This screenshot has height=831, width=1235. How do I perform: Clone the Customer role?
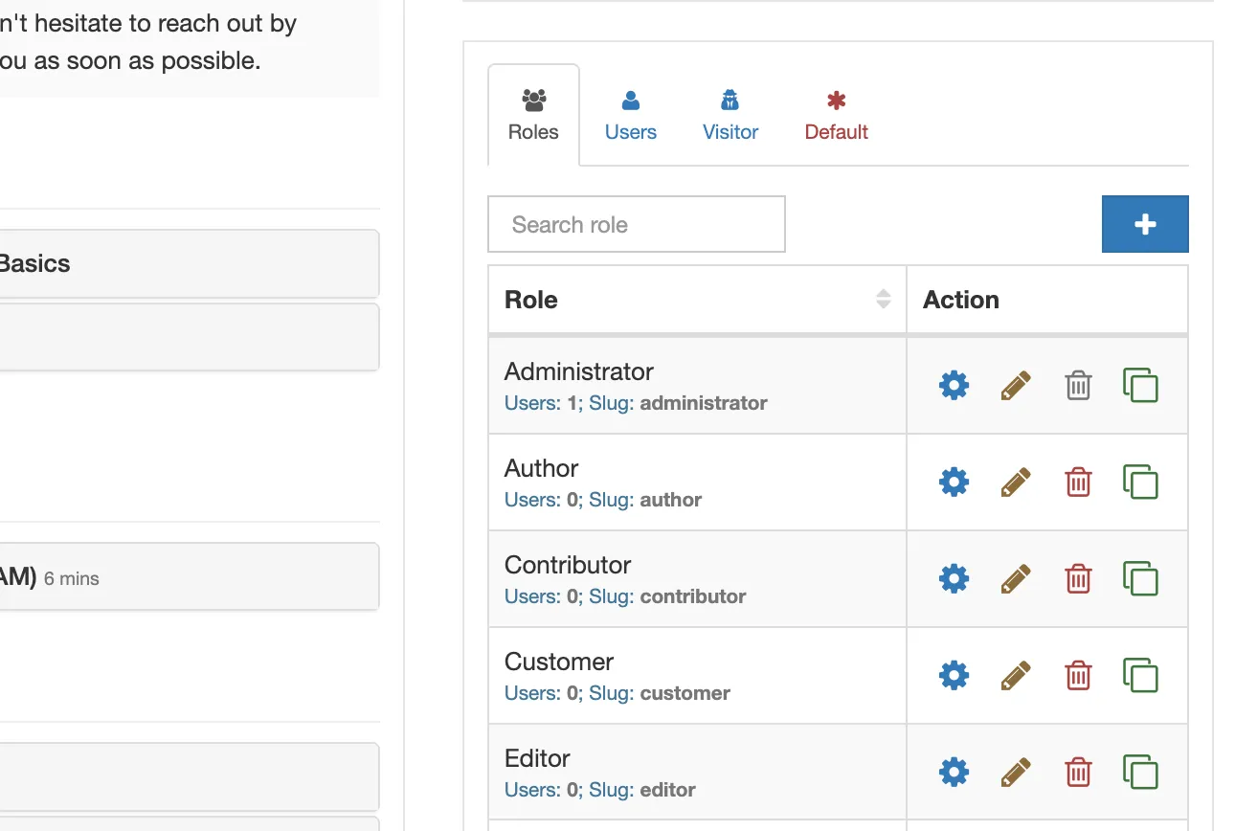(1140, 675)
